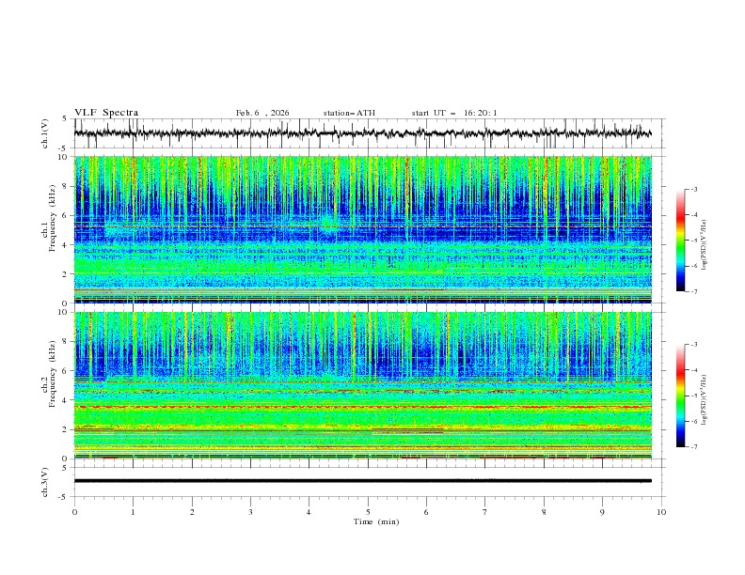Screen dimensions: 745x575
Task: Click the "4" kHz tick on ch.2 frequency axis
Action: [x=67, y=400]
